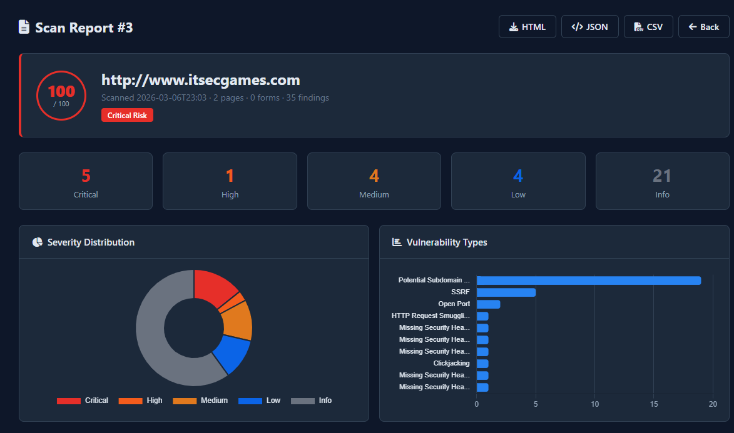
Task: Click the red Critical slice of the donut
Action: click(x=213, y=287)
